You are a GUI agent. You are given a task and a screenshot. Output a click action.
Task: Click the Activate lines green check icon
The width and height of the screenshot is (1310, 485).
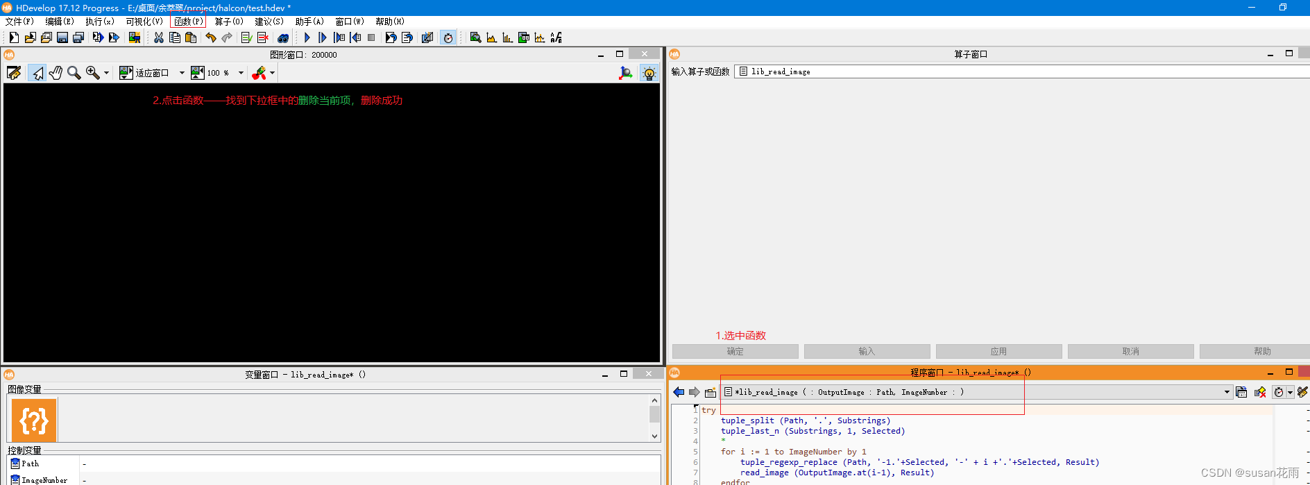246,37
